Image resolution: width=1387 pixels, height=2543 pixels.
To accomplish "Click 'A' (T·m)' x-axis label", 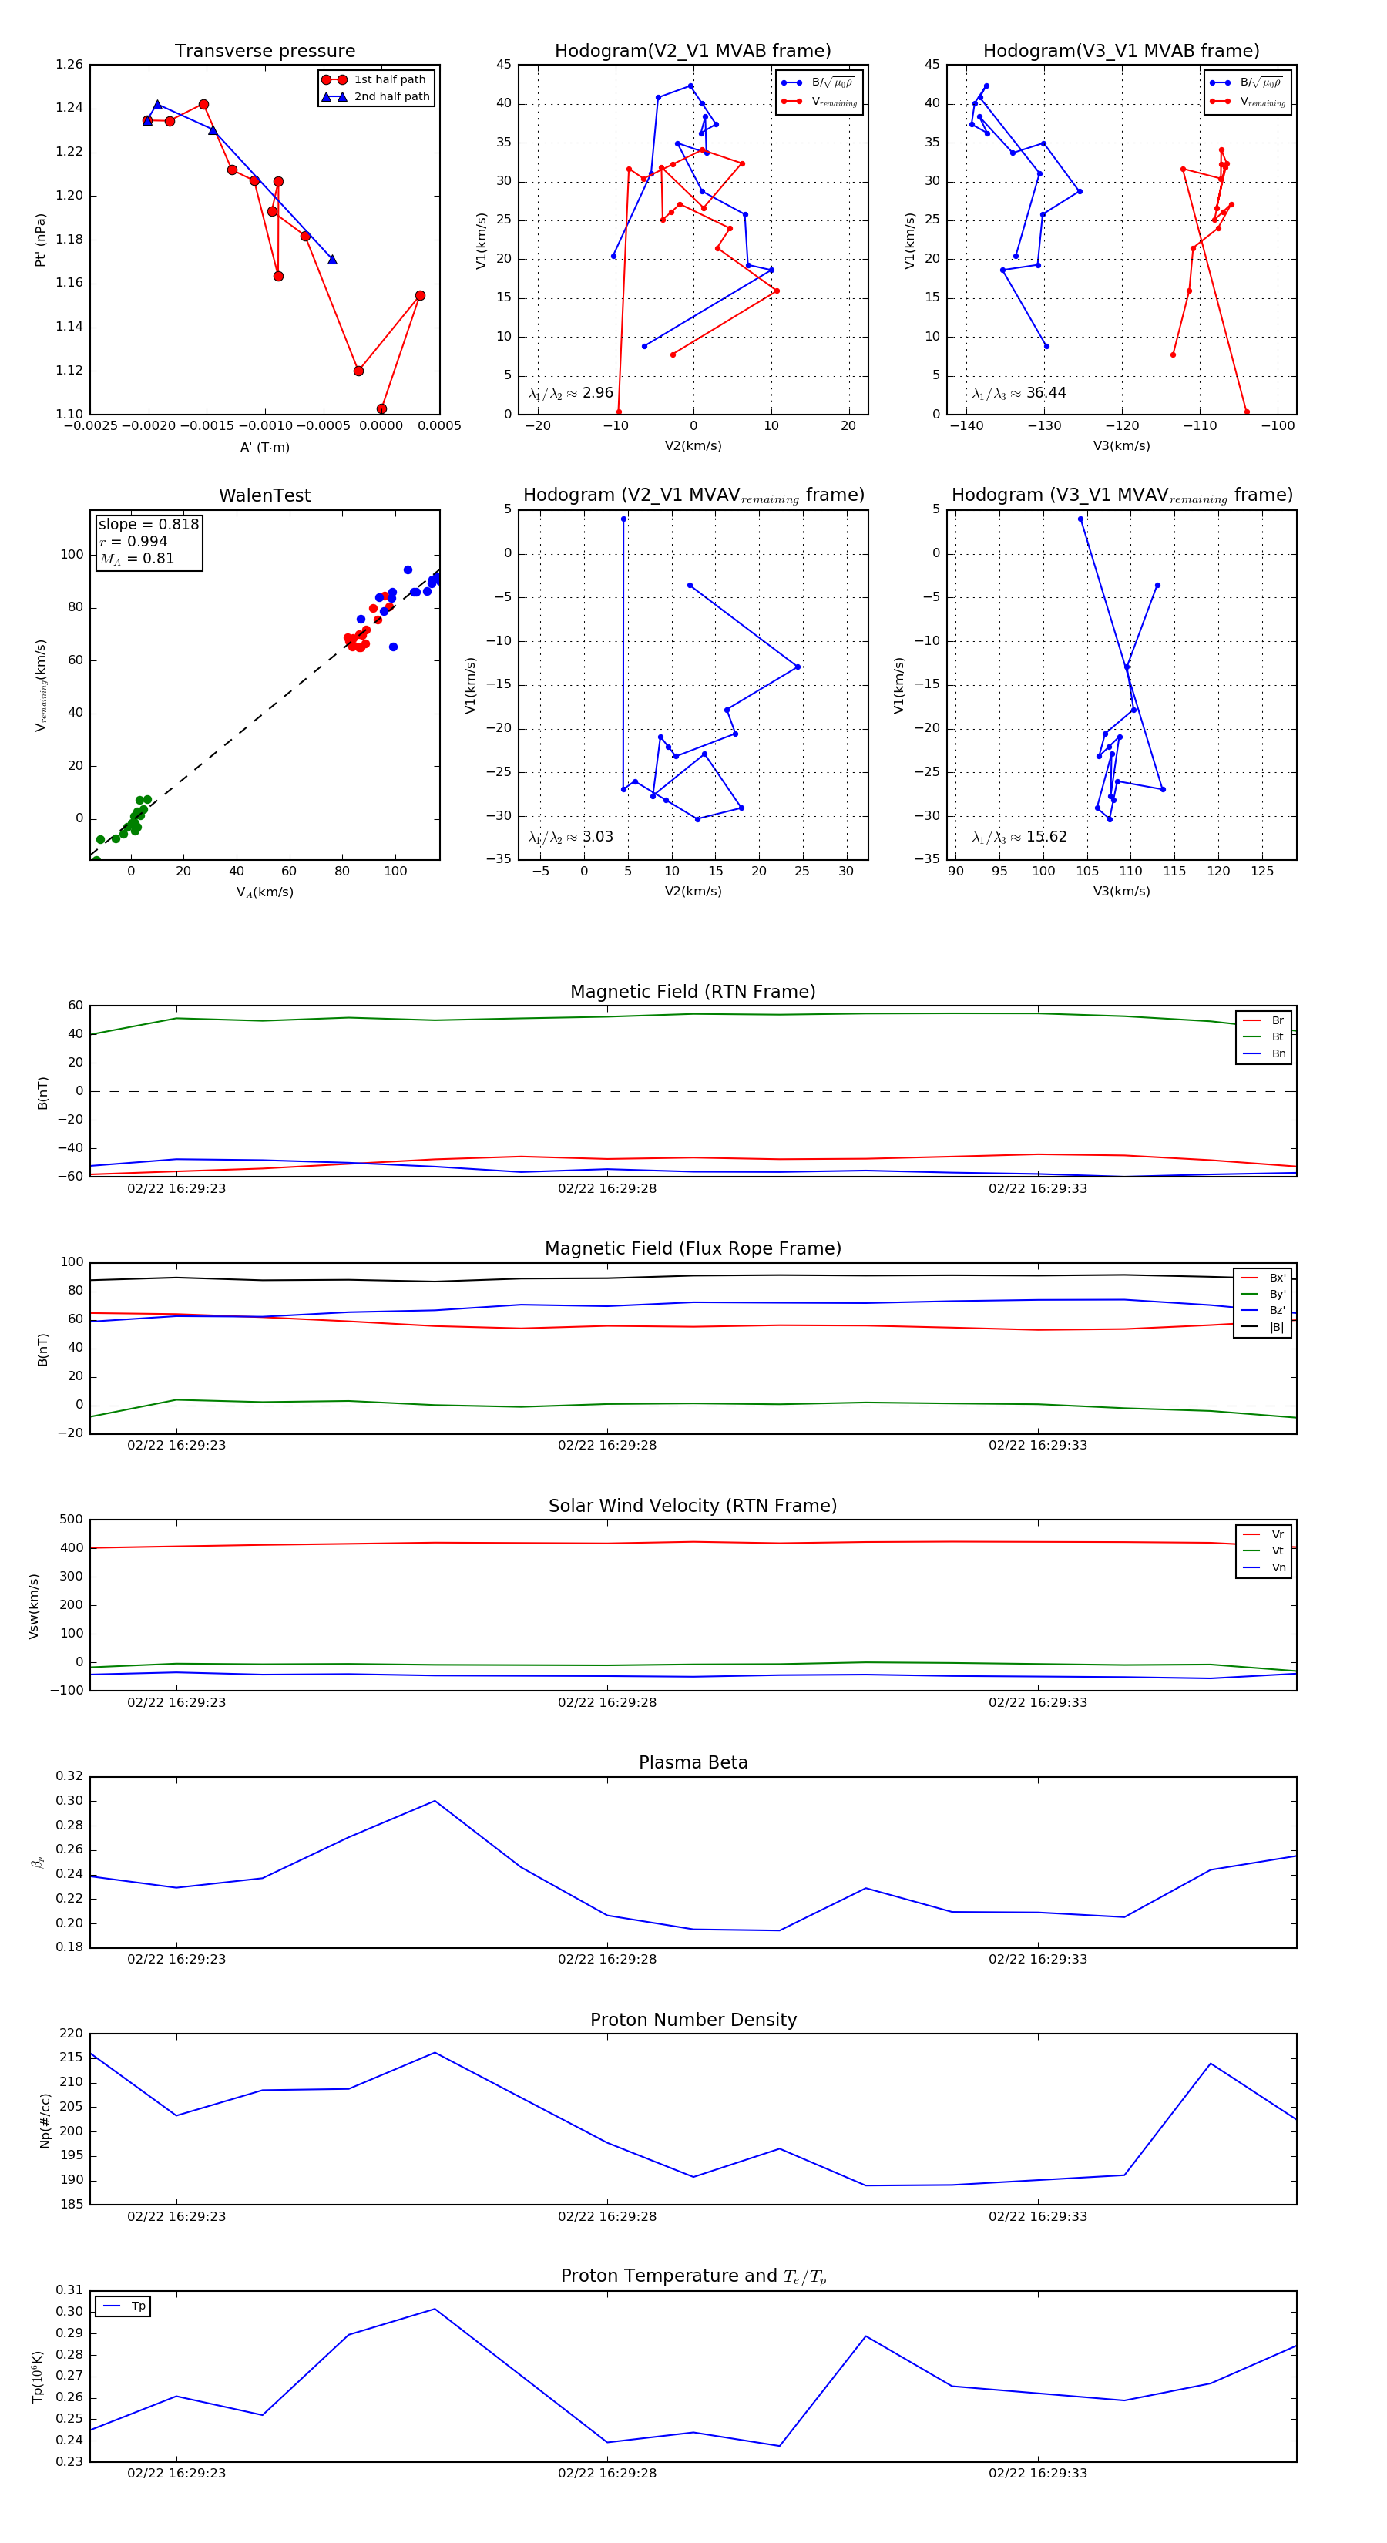I will click(264, 447).
